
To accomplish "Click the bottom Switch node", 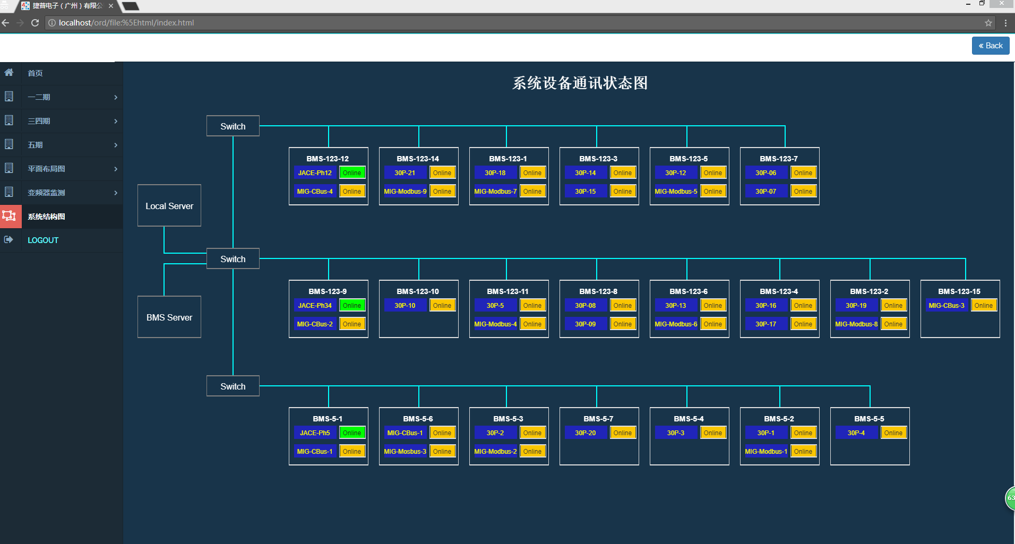I will 233,386.
